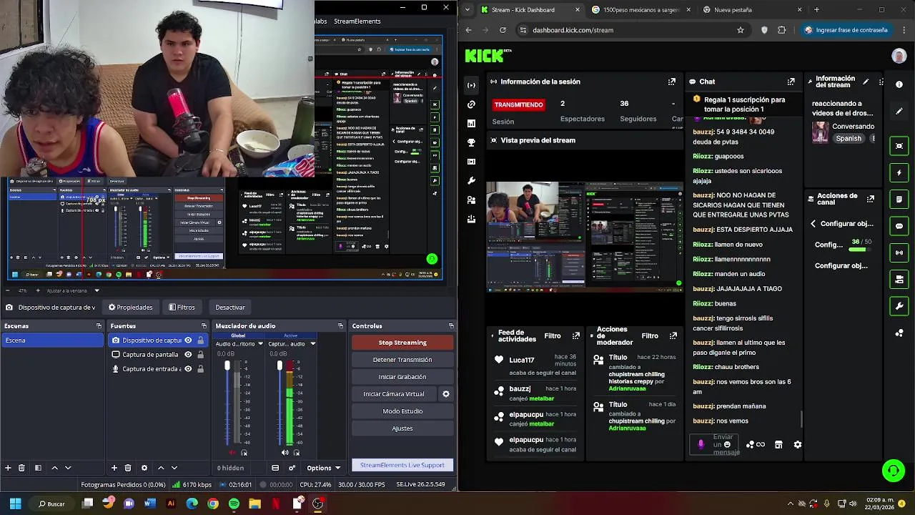Image resolution: width=915 pixels, height=515 pixels.
Task: Open preview zoom Ajustar a la ventana dropdown
Action: 74,290
